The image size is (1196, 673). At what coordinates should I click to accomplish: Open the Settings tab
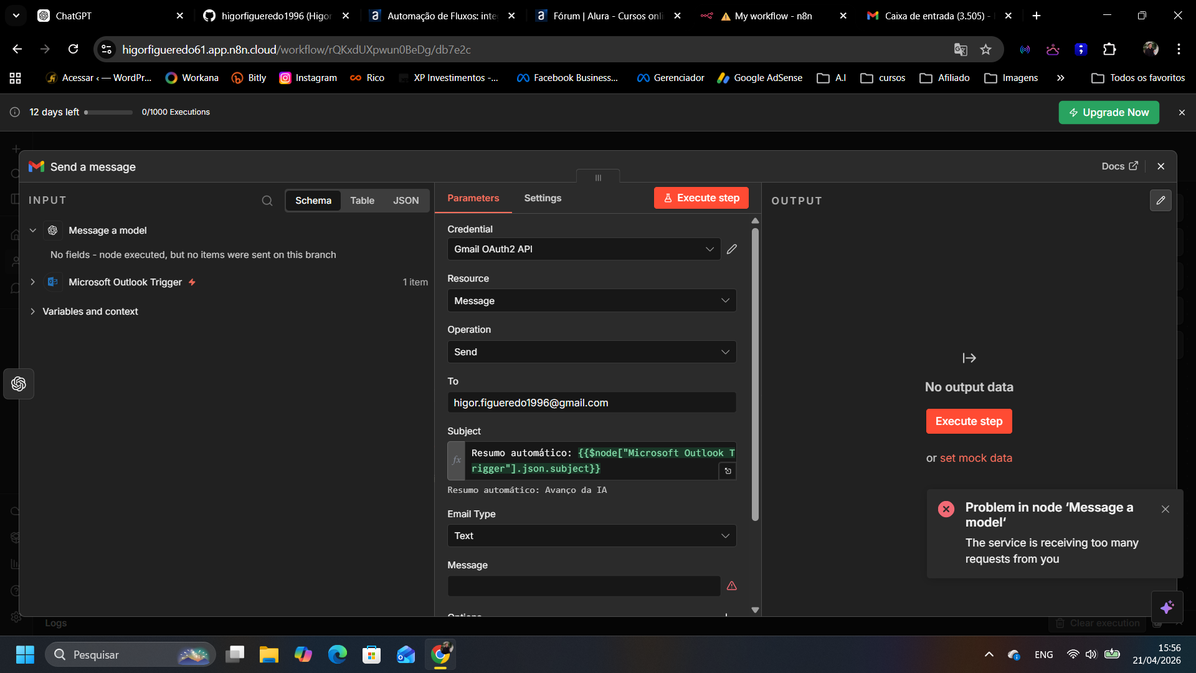tap(542, 198)
